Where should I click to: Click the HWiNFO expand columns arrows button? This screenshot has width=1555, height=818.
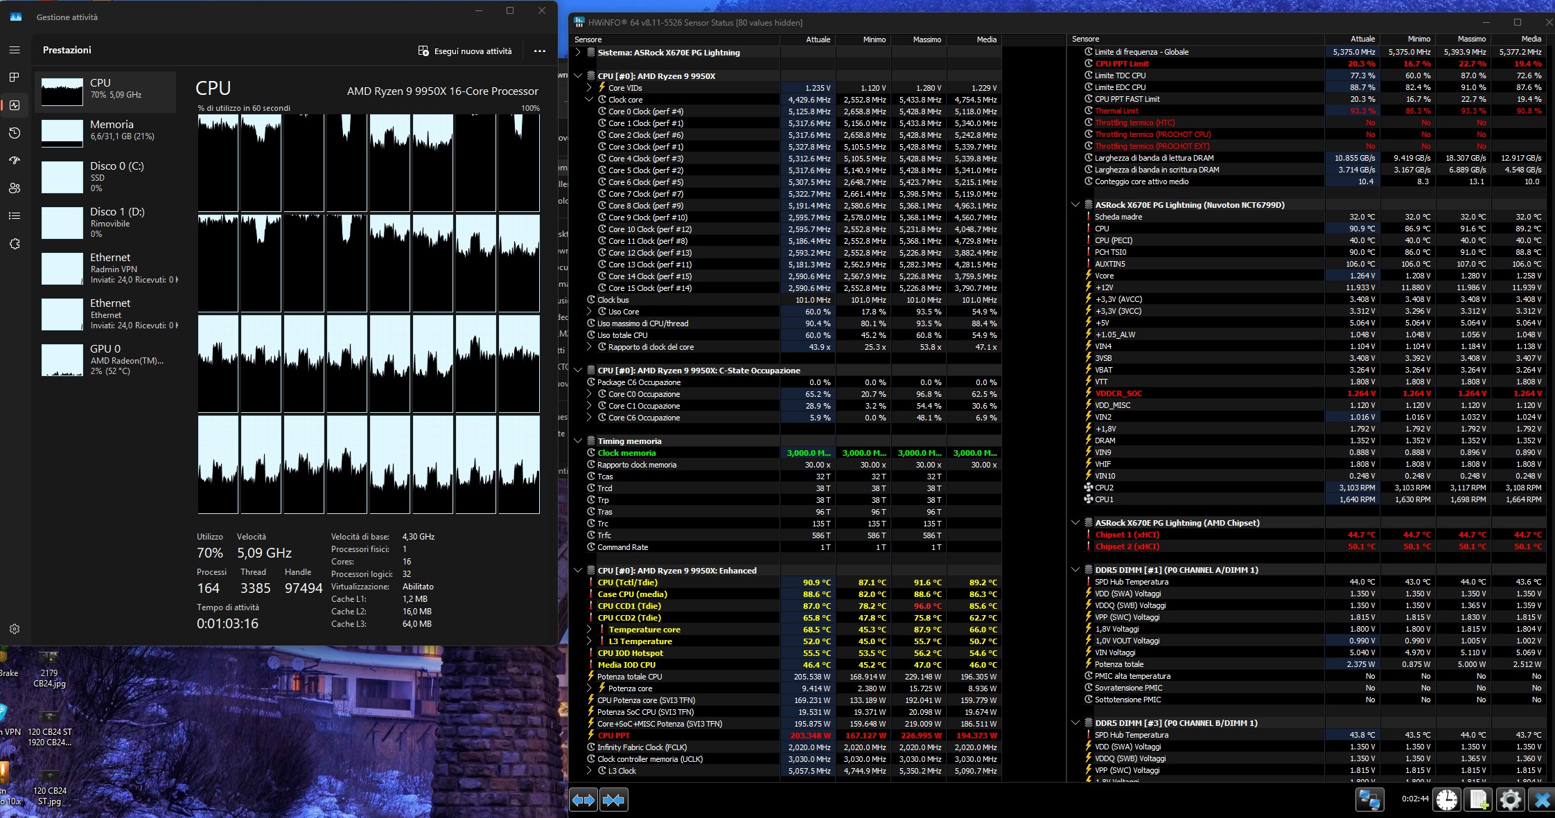(583, 800)
